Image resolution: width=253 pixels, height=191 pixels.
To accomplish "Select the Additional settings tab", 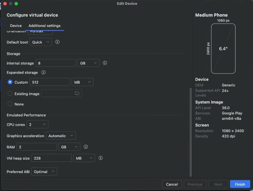I will point(45,26).
